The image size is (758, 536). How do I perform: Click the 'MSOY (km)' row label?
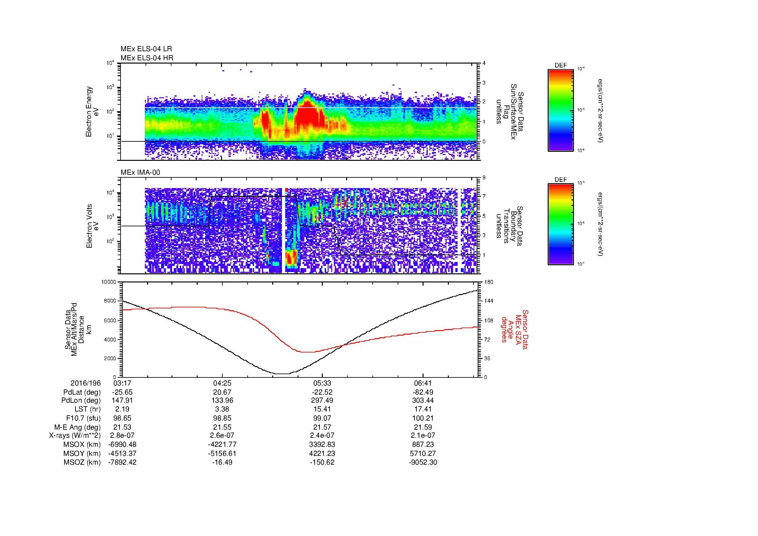(83, 453)
